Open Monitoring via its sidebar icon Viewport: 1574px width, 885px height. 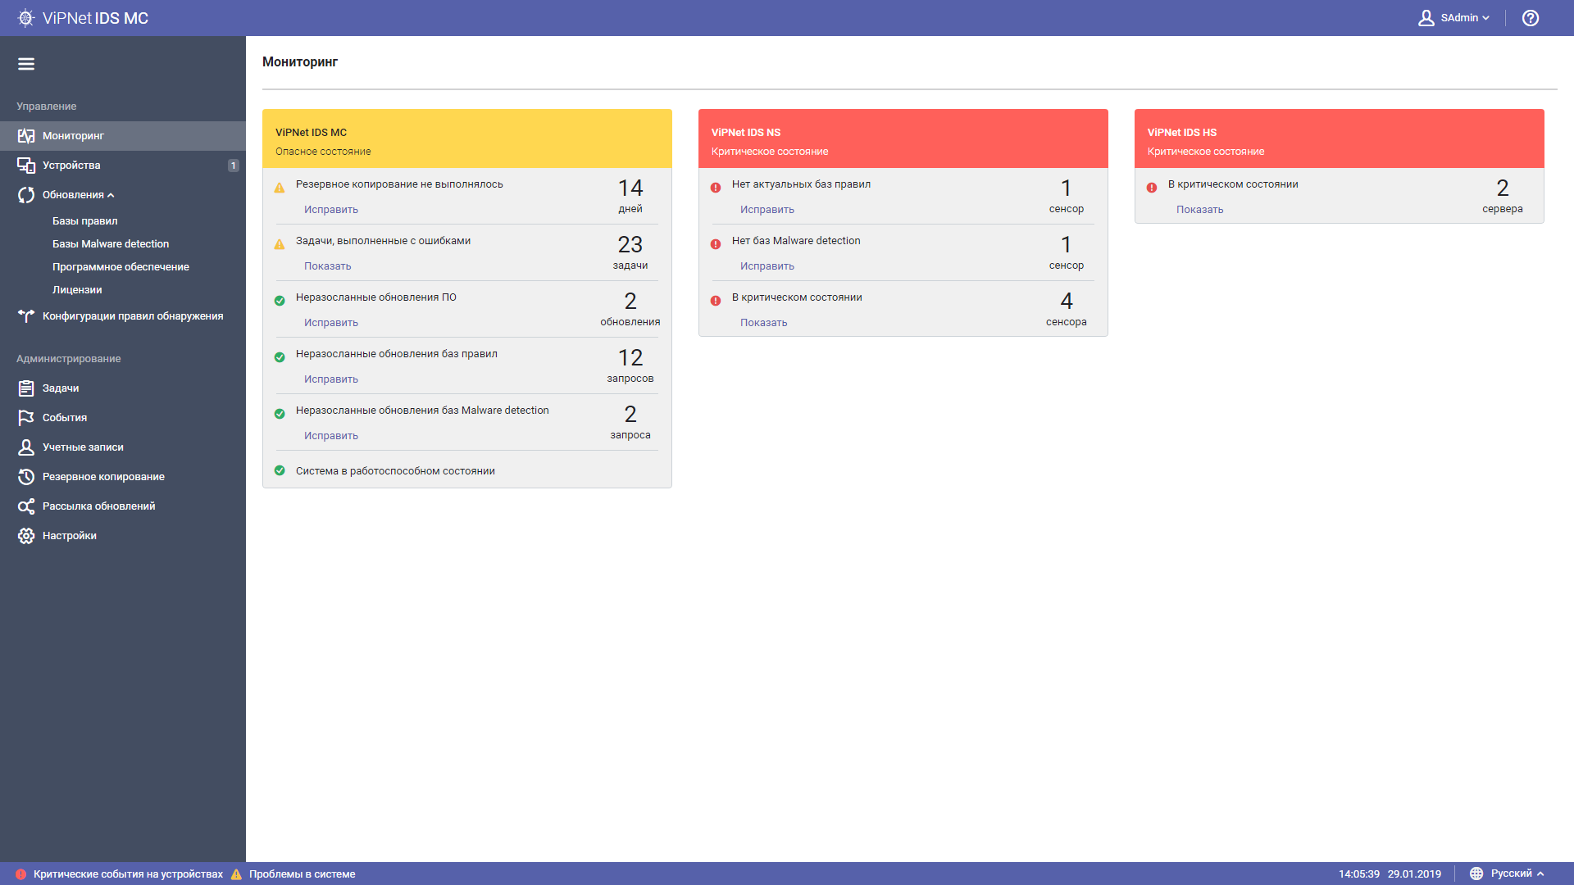(x=26, y=136)
